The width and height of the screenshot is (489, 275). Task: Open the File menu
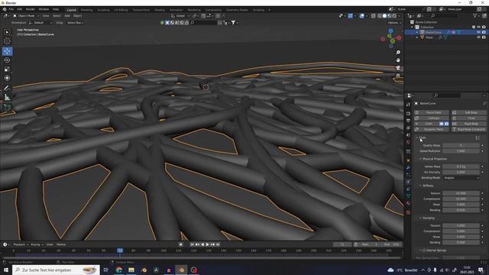11,9
